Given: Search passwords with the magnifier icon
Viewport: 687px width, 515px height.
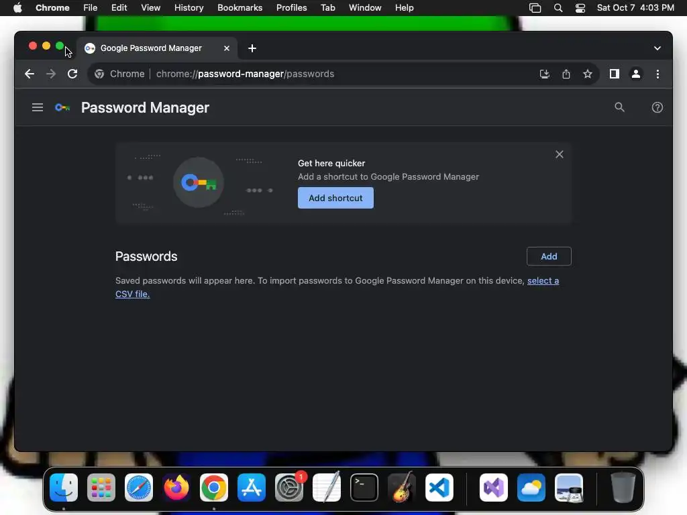Looking at the screenshot, I should click(619, 107).
